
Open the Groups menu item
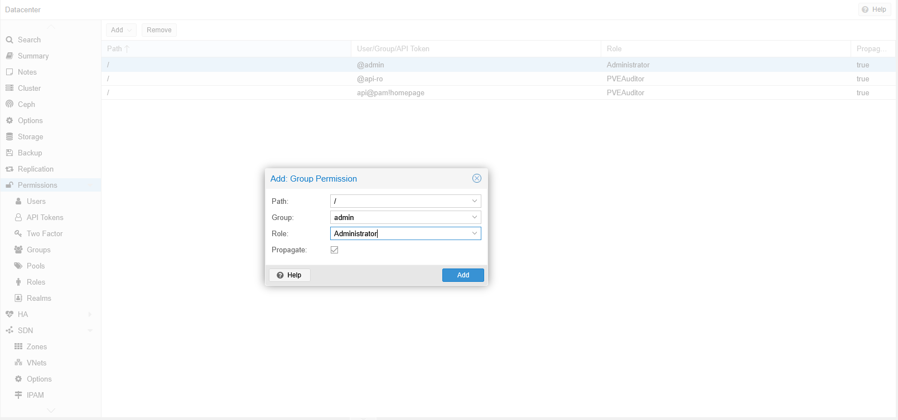pyautogui.click(x=51, y=250)
